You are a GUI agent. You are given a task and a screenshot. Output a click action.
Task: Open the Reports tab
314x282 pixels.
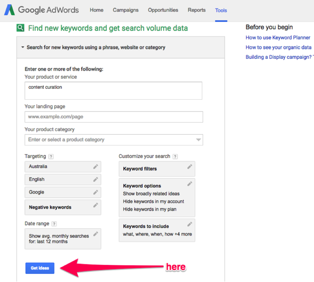(x=196, y=10)
